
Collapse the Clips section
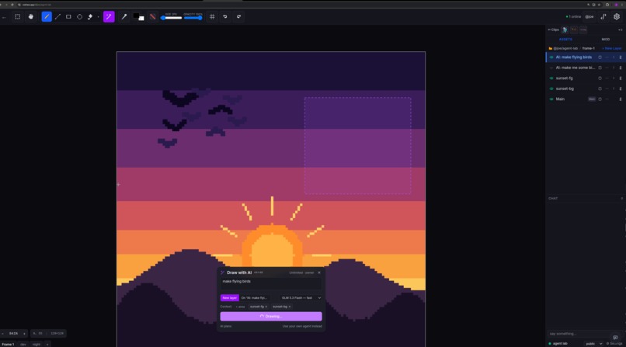pyautogui.click(x=553, y=29)
